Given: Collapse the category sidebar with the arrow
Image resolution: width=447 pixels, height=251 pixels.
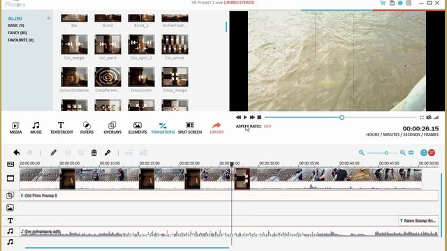Looking at the screenshot, I should [49, 18].
